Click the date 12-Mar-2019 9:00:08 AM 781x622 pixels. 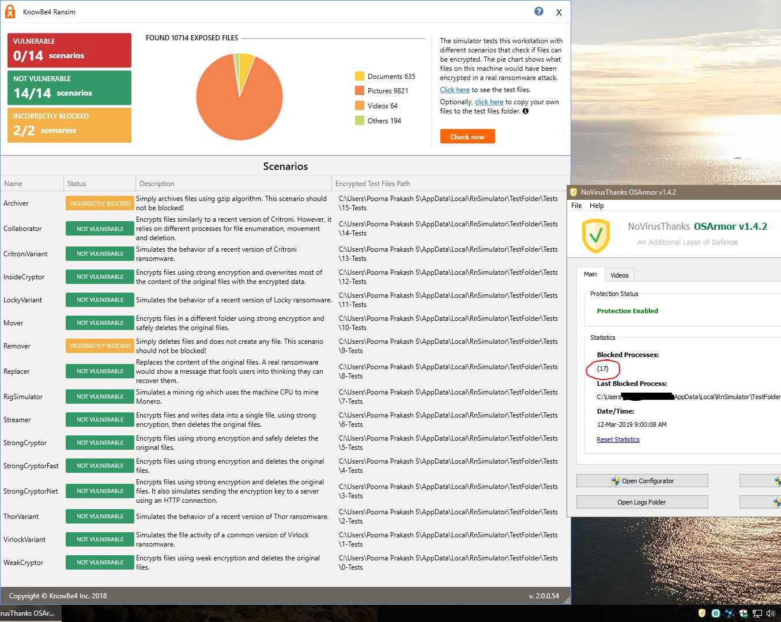point(632,424)
